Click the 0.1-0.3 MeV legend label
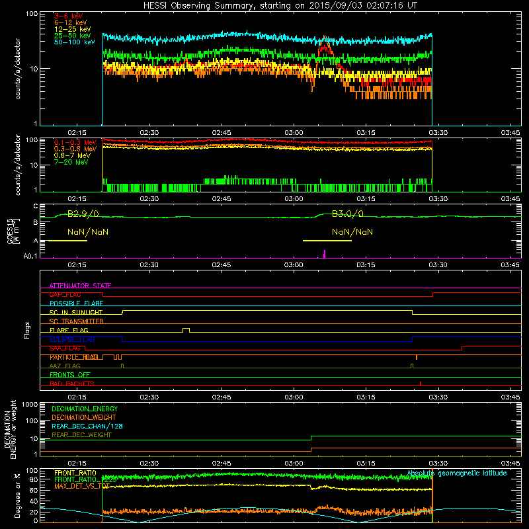The height and width of the screenshot is (529, 529). (x=75, y=142)
